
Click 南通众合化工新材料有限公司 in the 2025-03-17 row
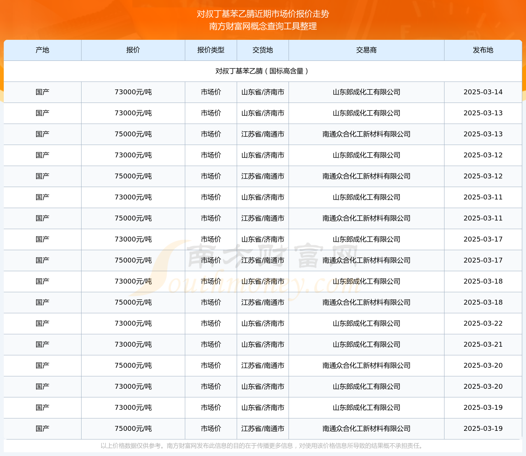[366, 260]
